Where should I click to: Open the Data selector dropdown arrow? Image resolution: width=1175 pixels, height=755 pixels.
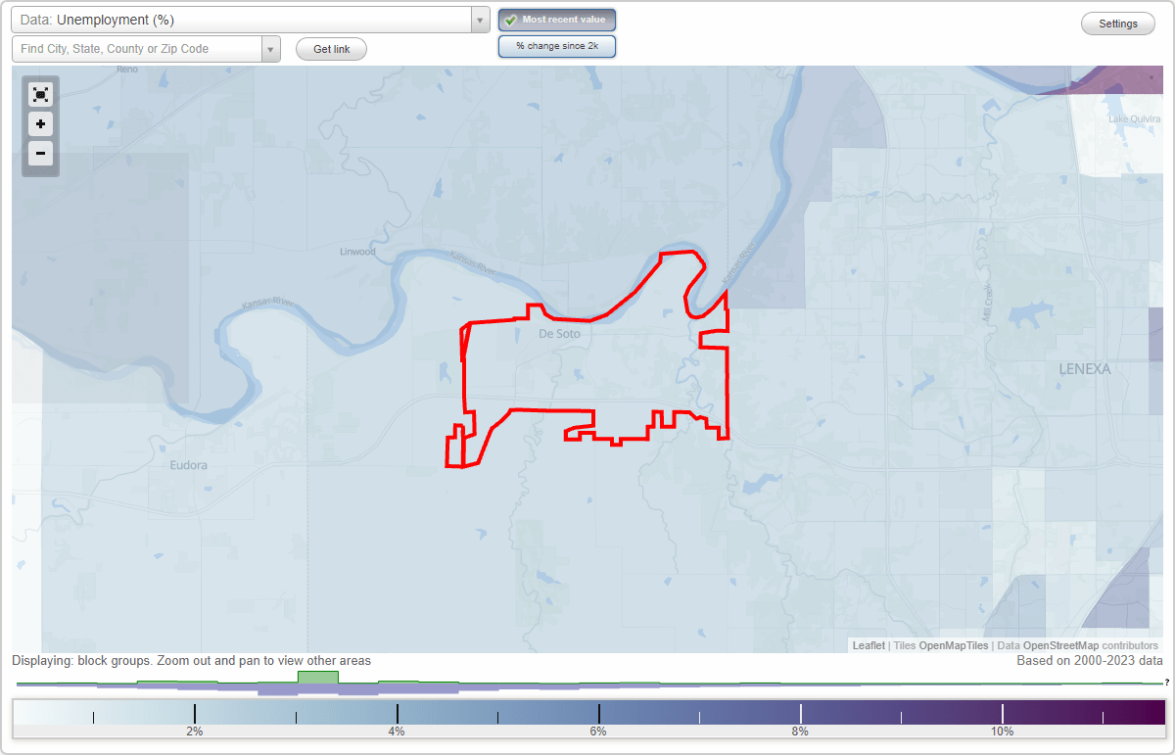coord(478,19)
